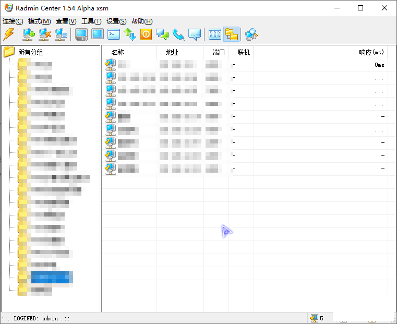Add a new computer using the green plus icon

coord(29,34)
